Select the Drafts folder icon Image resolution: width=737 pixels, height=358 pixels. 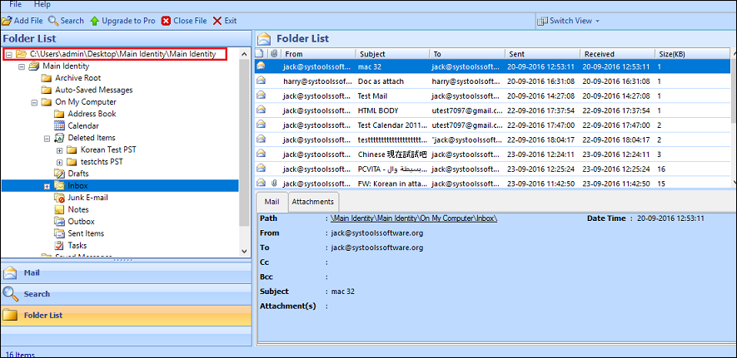(59, 174)
